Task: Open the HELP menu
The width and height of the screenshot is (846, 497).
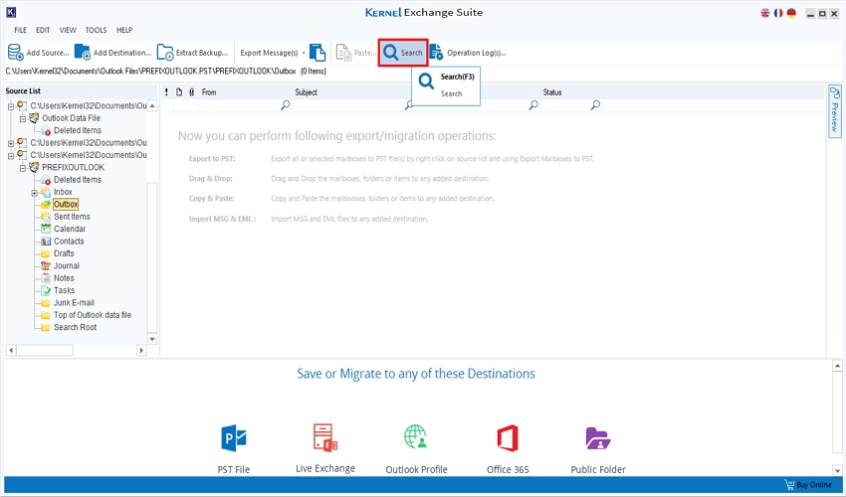Action: click(124, 30)
